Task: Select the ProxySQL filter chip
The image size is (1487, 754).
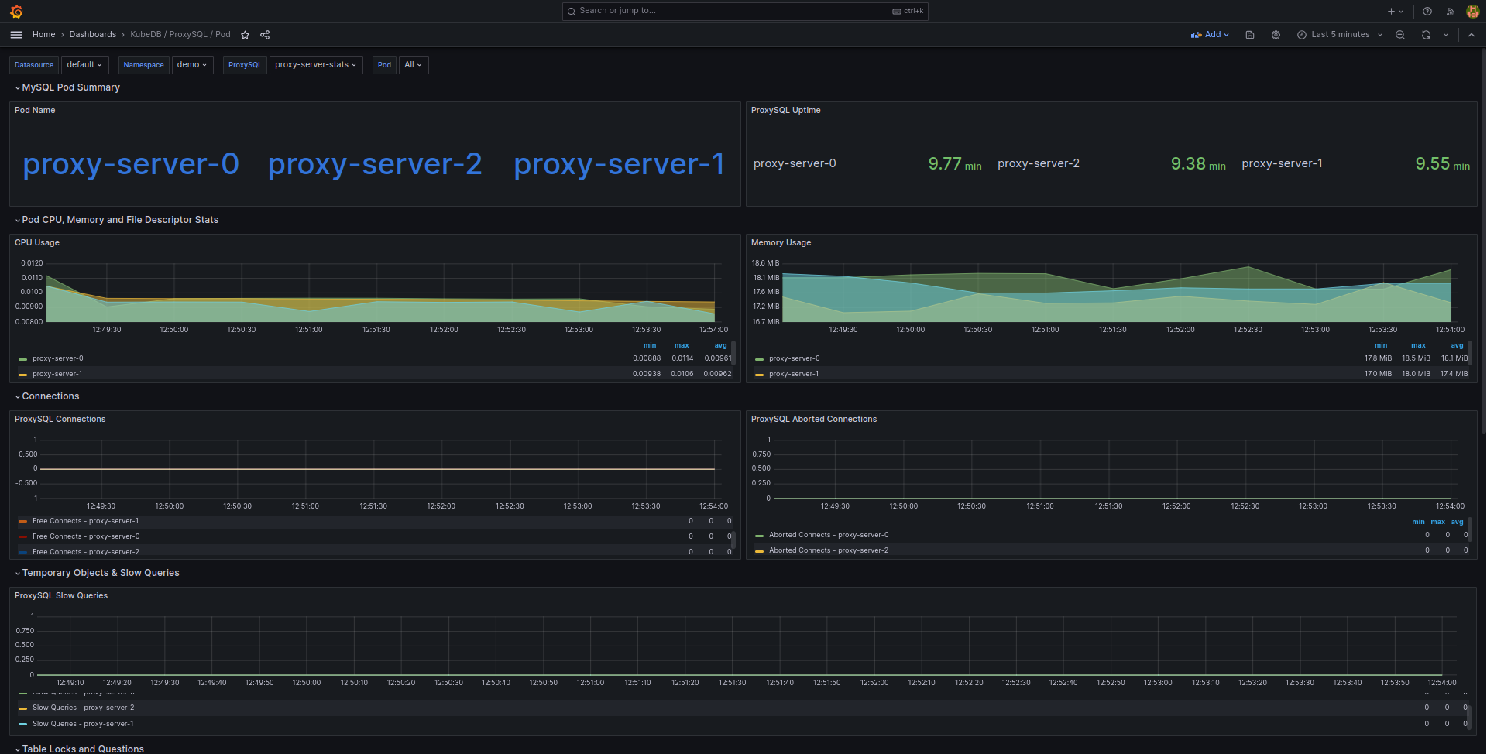Action: [245, 65]
